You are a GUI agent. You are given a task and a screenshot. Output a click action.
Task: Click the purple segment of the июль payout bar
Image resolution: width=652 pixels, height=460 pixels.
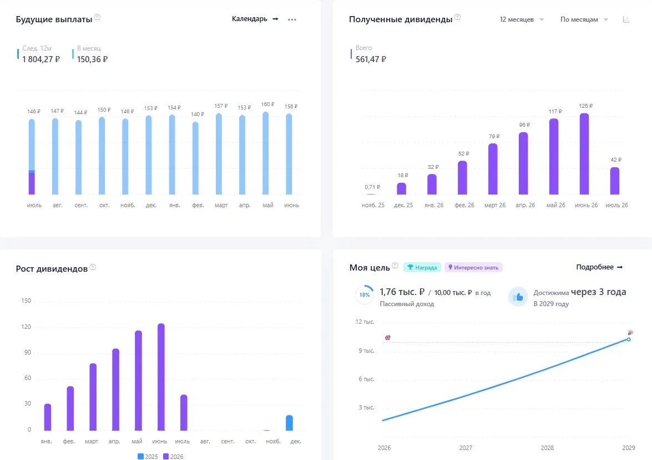tap(32, 183)
